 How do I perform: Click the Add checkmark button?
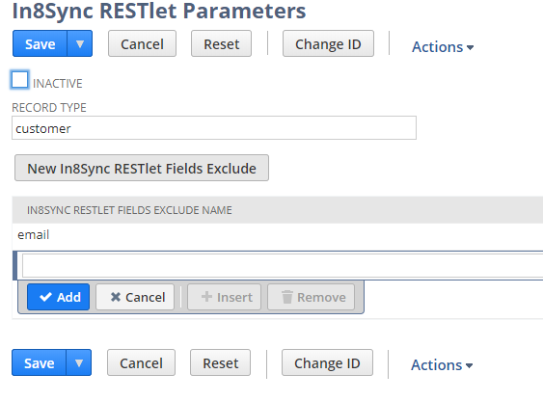58,297
